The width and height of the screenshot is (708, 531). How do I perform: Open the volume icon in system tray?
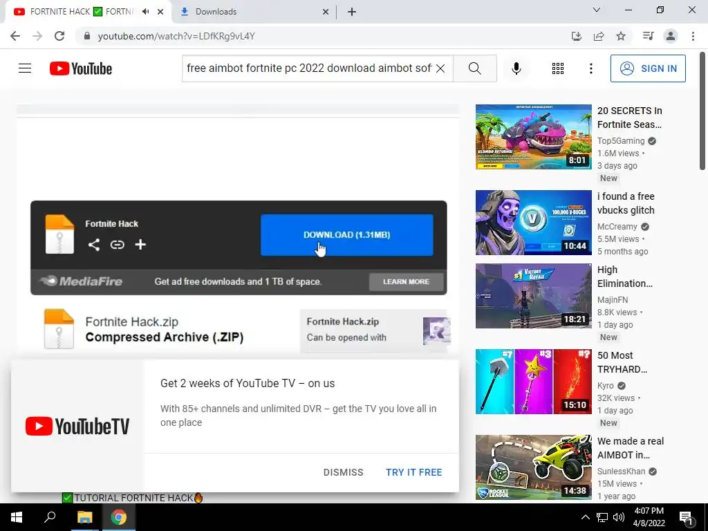(619, 517)
